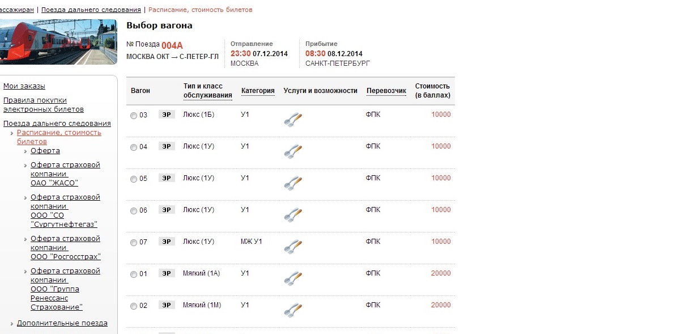Open Правила покупки электронных билетов link
This screenshot has width=677, height=334.
44,105
